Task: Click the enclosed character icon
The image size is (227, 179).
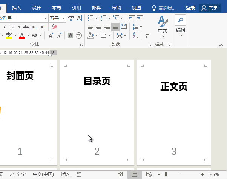Action: [x=79, y=35]
